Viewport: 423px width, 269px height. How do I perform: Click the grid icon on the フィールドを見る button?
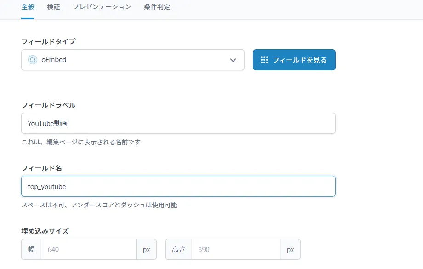(x=264, y=60)
